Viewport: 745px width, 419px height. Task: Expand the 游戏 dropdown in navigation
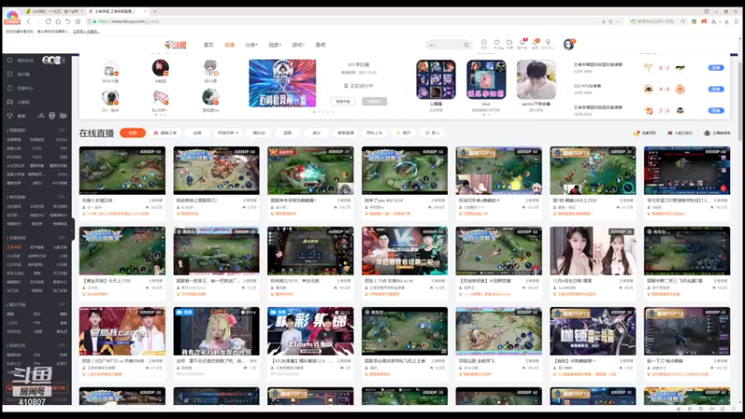298,45
